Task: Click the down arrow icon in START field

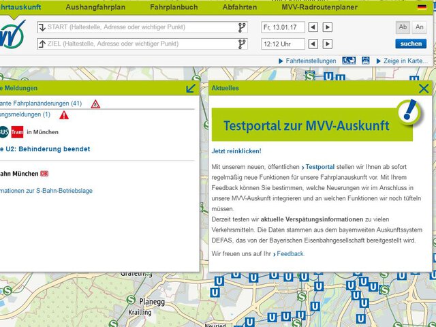Action: (x=42, y=27)
